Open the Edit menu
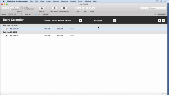The height and width of the screenshot is (95, 169). [x=36, y=1]
